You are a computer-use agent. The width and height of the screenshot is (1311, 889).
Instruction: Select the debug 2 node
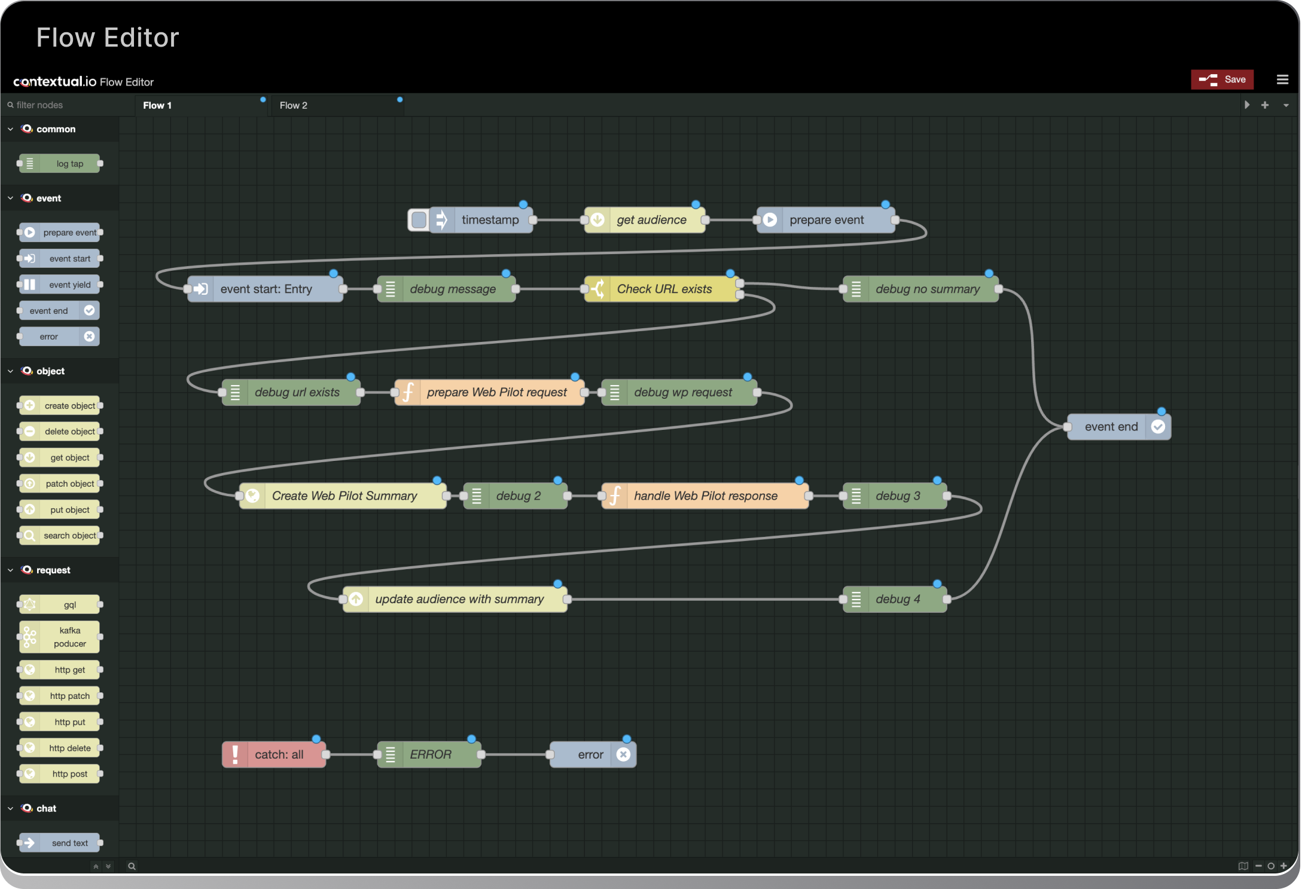tap(516, 496)
